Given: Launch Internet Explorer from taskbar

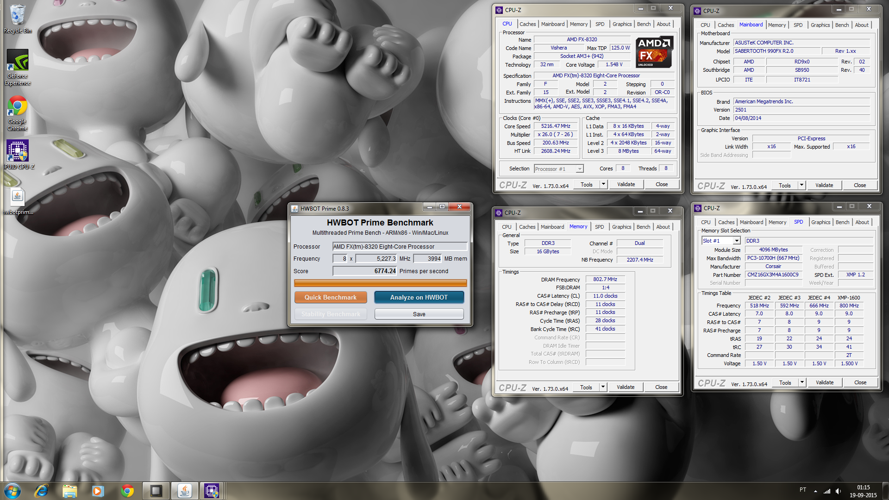Looking at the screenshot, I should (x=41, y=491).
